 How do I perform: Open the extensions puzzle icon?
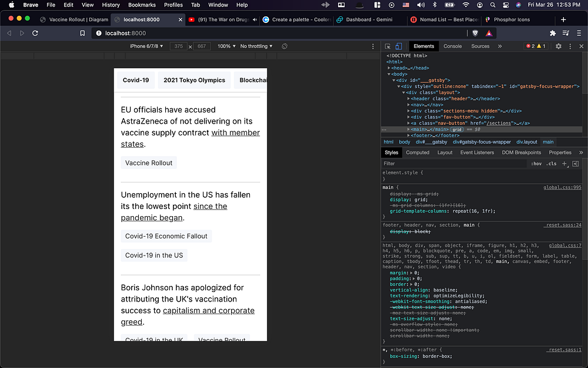(553, 34)
